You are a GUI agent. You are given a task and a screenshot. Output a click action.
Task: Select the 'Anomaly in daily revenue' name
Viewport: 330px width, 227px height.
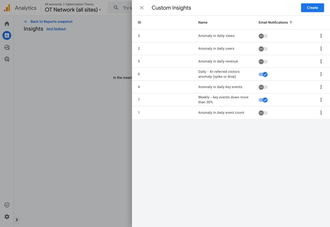(218, 61)
